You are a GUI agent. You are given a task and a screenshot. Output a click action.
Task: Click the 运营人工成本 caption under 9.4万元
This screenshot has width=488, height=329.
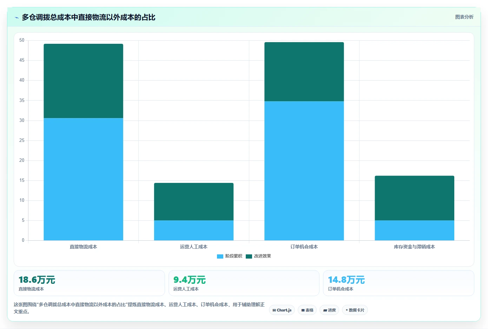coord(186,289)
